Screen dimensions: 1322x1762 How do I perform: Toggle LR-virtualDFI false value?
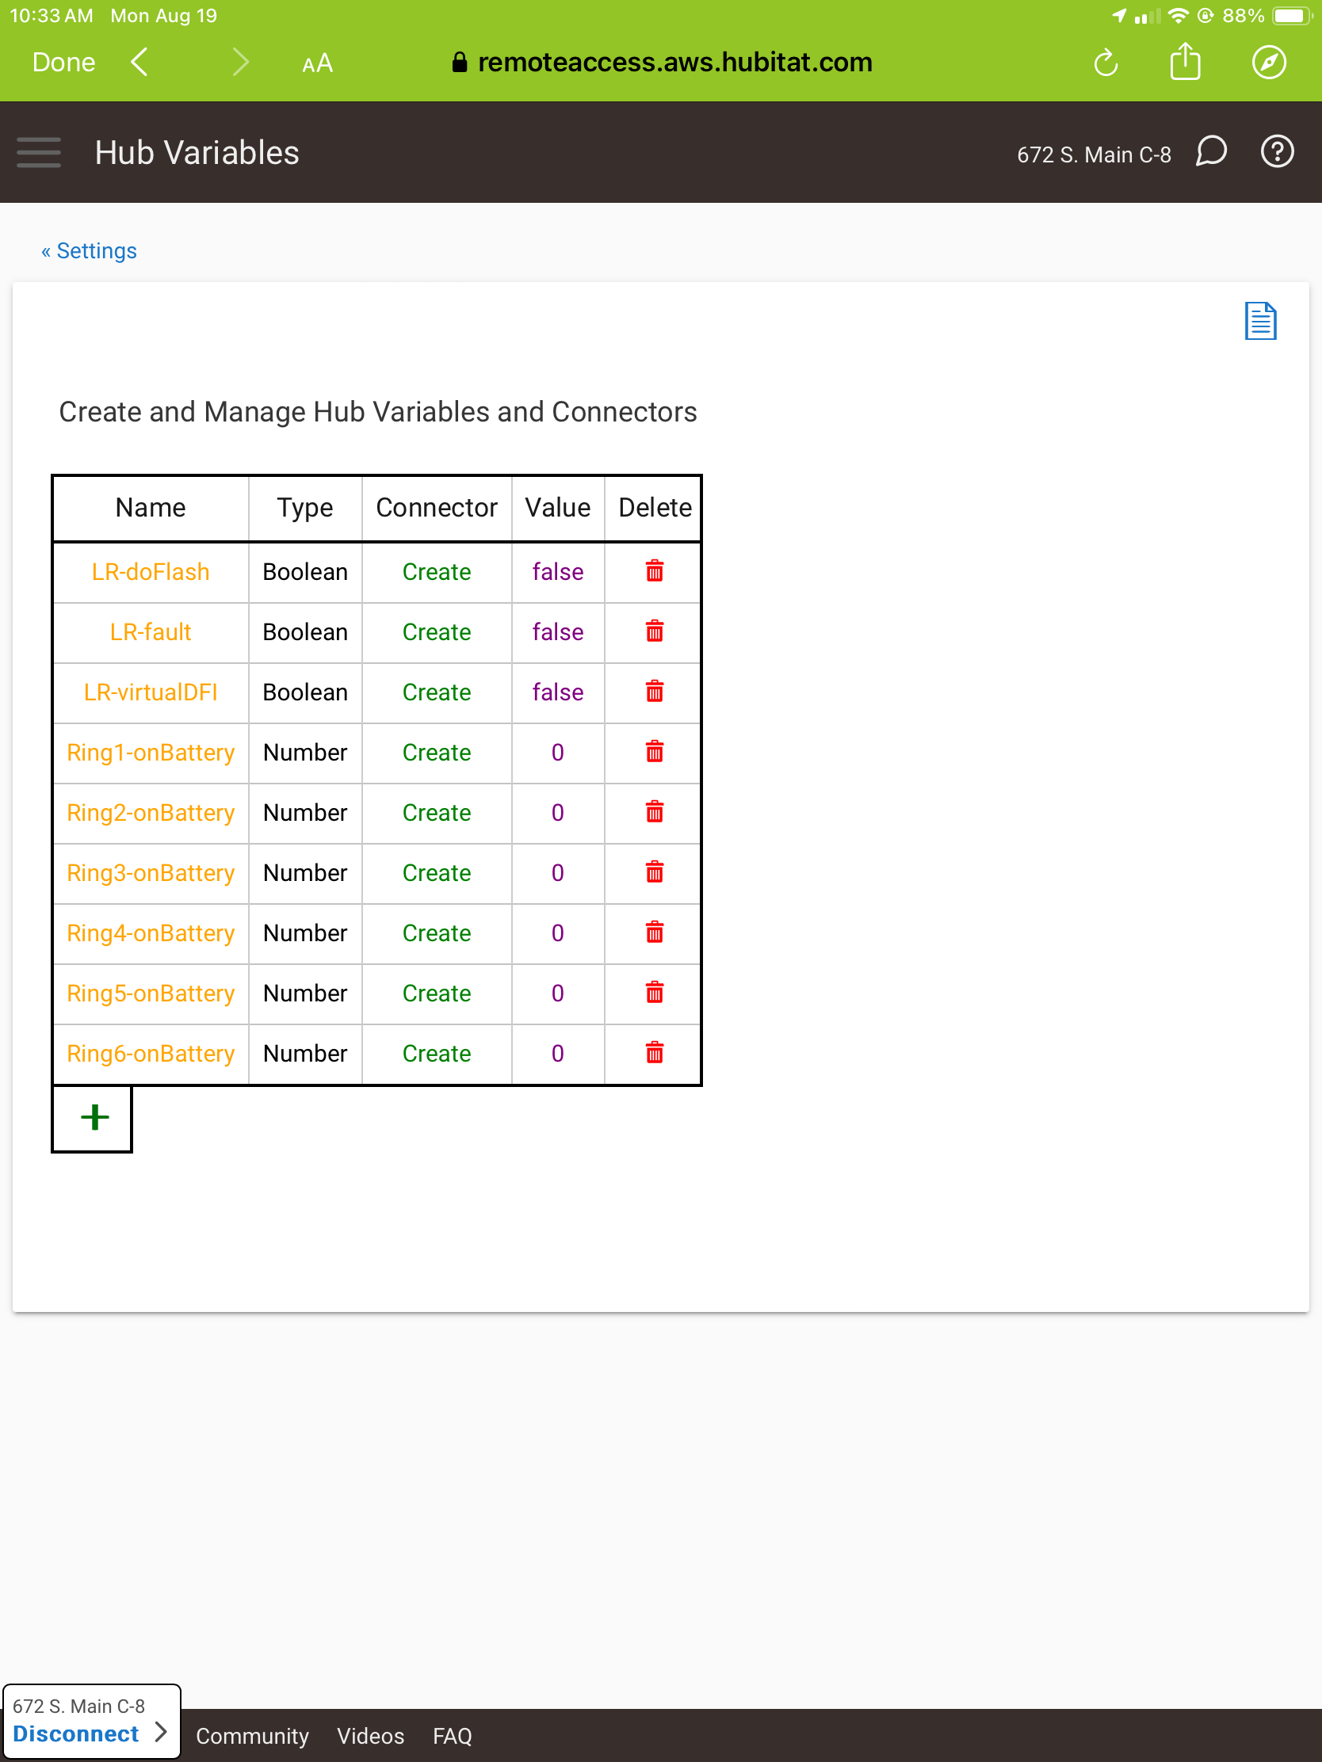click(557, 692)
